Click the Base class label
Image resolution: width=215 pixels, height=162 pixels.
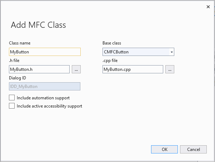tap(112, 43)
